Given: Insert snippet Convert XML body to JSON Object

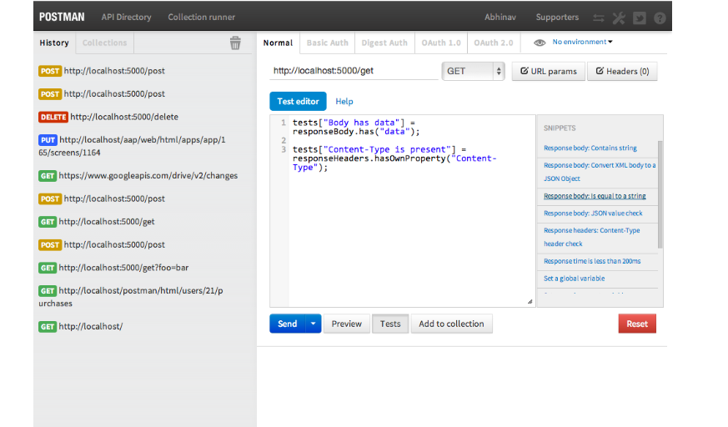Looking at the screenshot, I should coord(600,172).
